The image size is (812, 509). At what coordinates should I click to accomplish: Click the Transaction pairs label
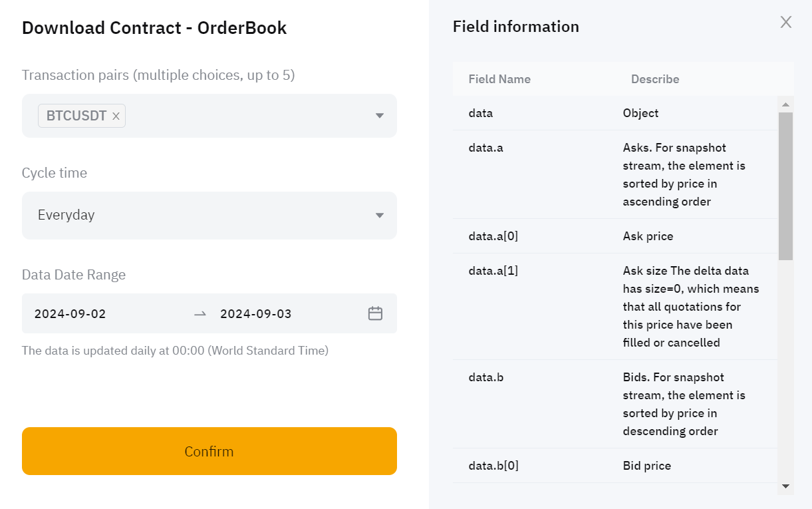coord(158,75)
